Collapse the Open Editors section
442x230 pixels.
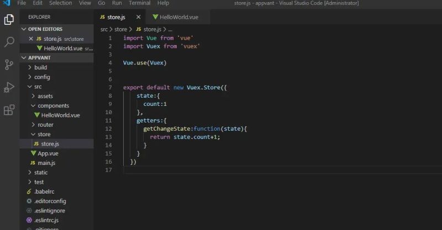click(x=56, y=29)
